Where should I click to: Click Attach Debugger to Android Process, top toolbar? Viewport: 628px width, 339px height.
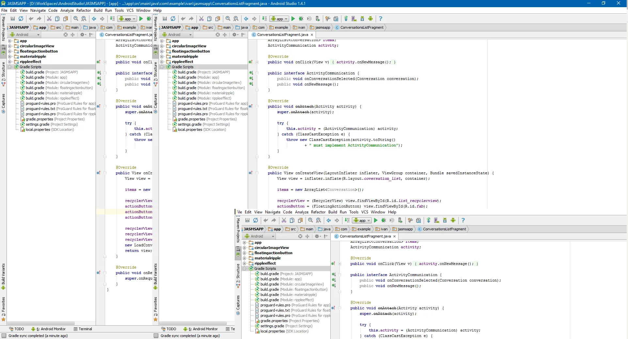click(x=318, y=19)
